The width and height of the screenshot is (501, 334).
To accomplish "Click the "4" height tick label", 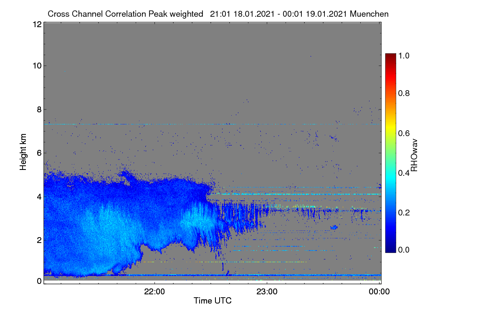I will (x=38, y=196).
